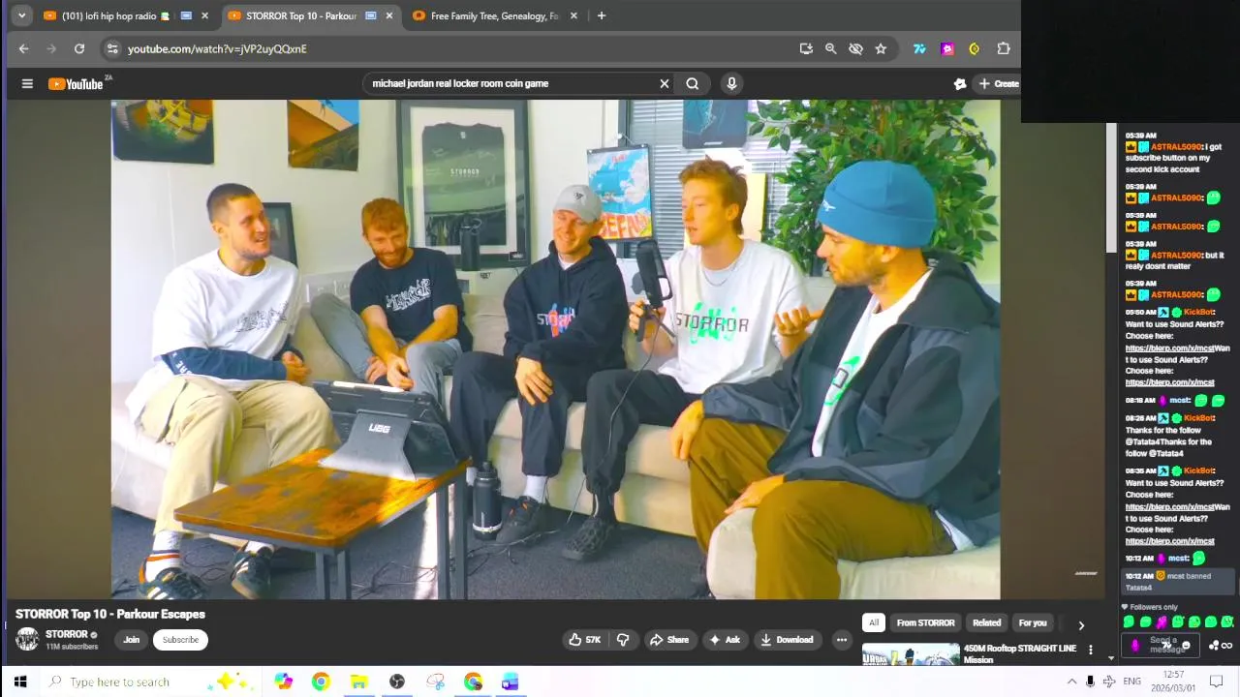
Task: Click the Type here to search box
Action: (x=150, y=682)
